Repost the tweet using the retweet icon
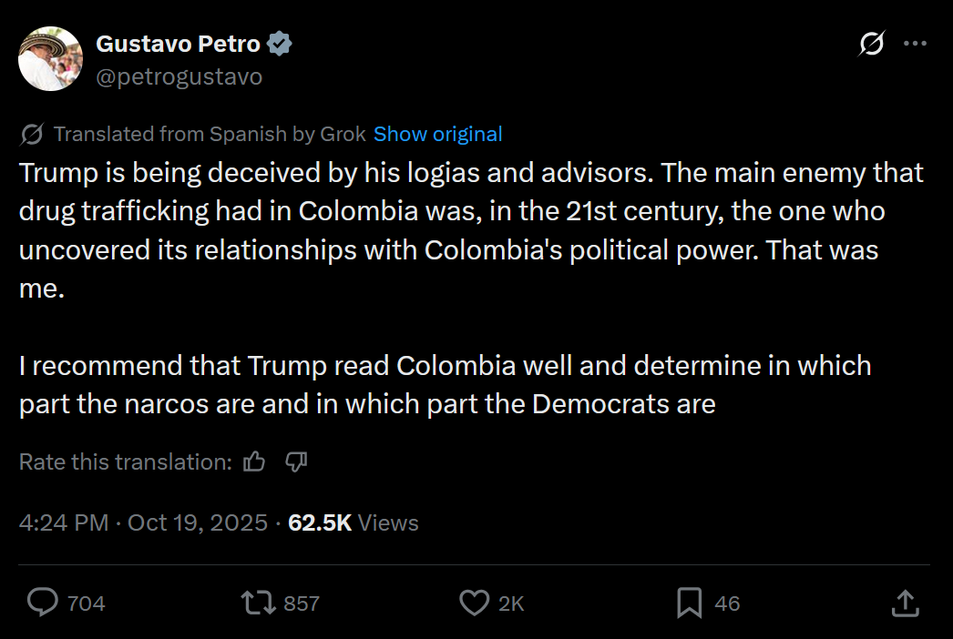This screenshot has height=639, width=953. 256,603
